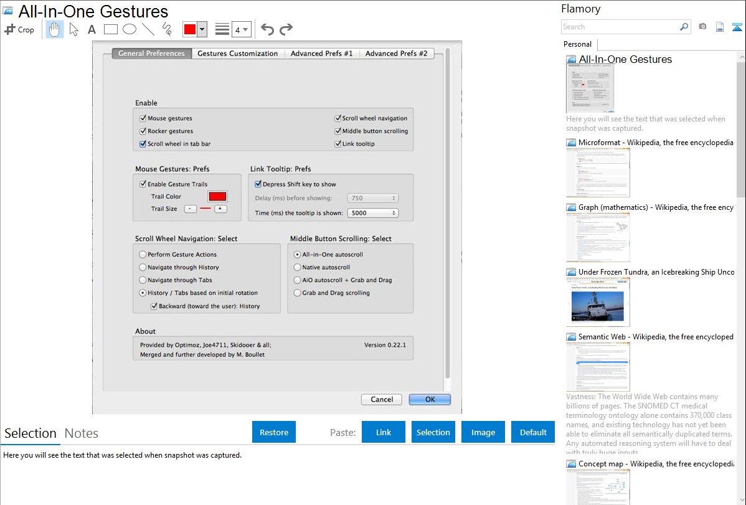746x505 pixels.
Task: Toggle Scroll wheel navigation checkbox
Action: click(x=338, y=118)
